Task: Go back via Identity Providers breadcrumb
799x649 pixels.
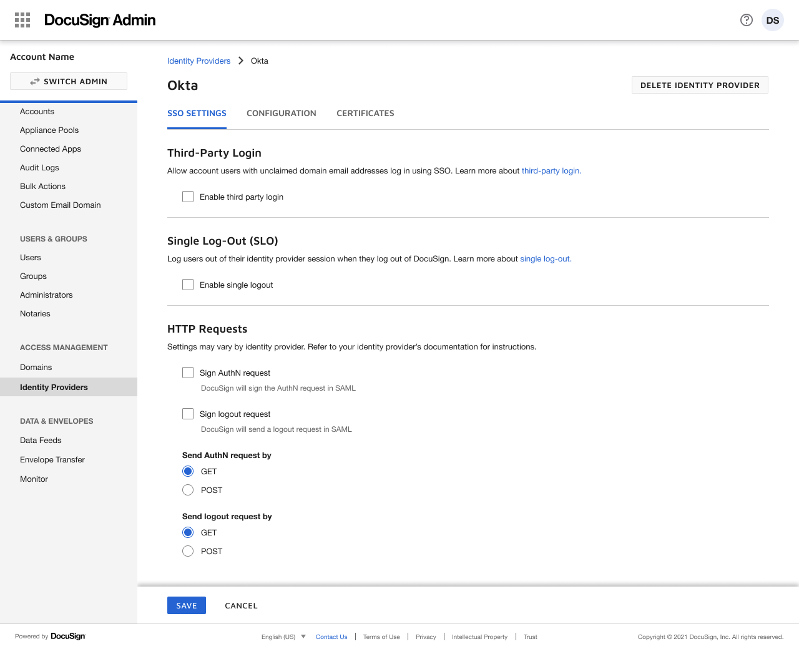Action: (199, 61)
